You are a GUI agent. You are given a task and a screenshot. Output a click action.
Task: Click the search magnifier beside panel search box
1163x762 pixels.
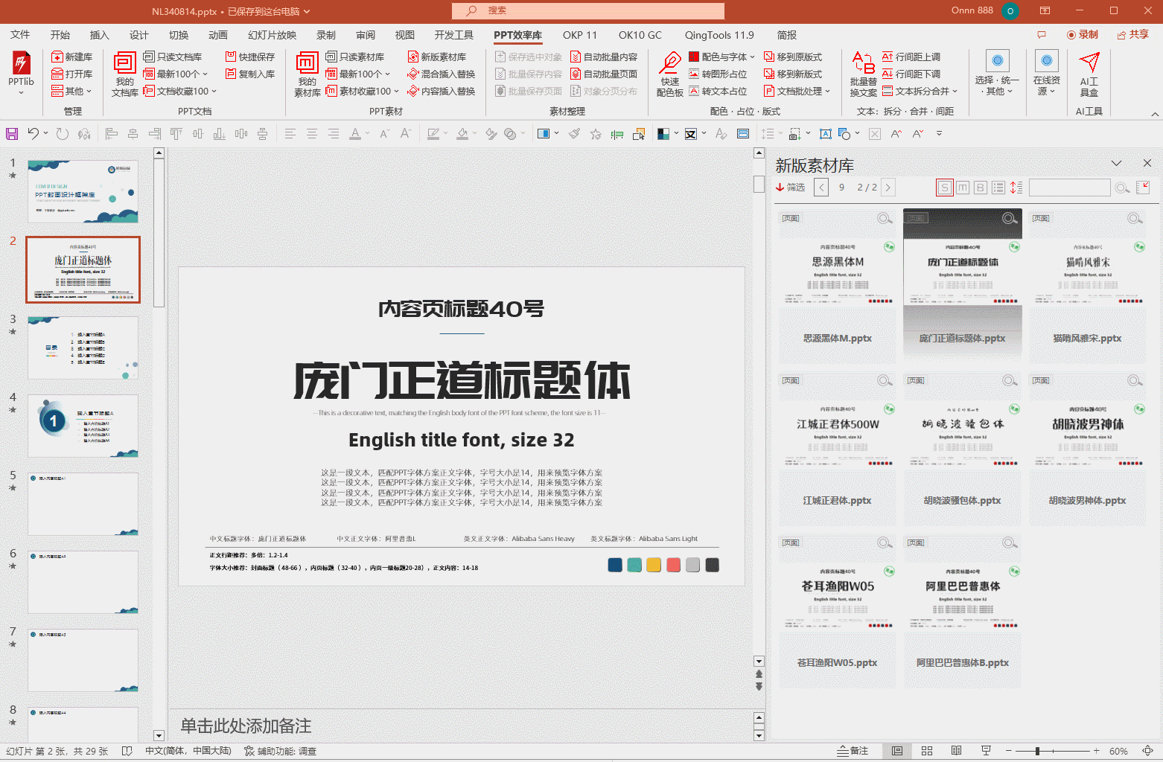tap(1122, 188)
